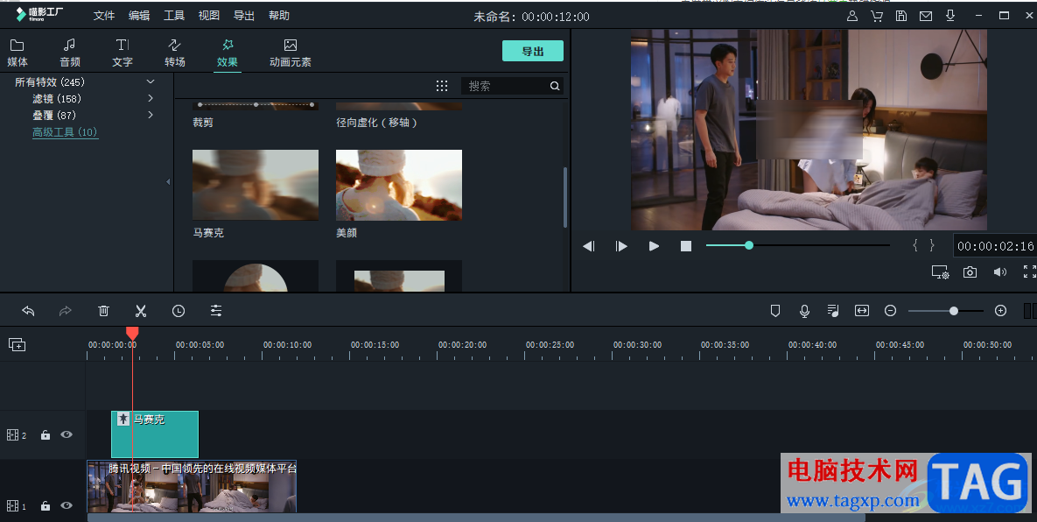This screenshot has height=522, width=1037.
Task: Open the speed/duration clock icon
Action: (179, 311)
